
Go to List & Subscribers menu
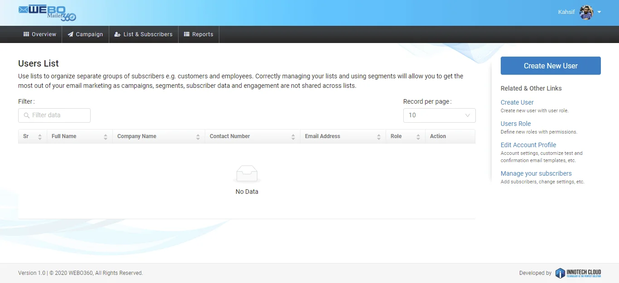pyautogui.click(x=143, y=34)
